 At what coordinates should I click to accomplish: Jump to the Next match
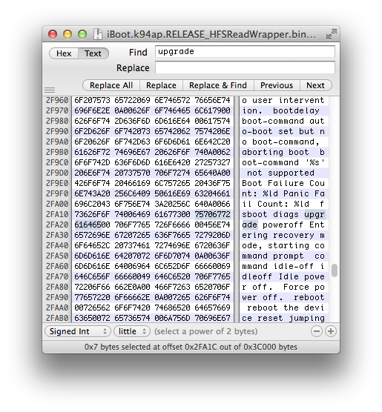316,85
